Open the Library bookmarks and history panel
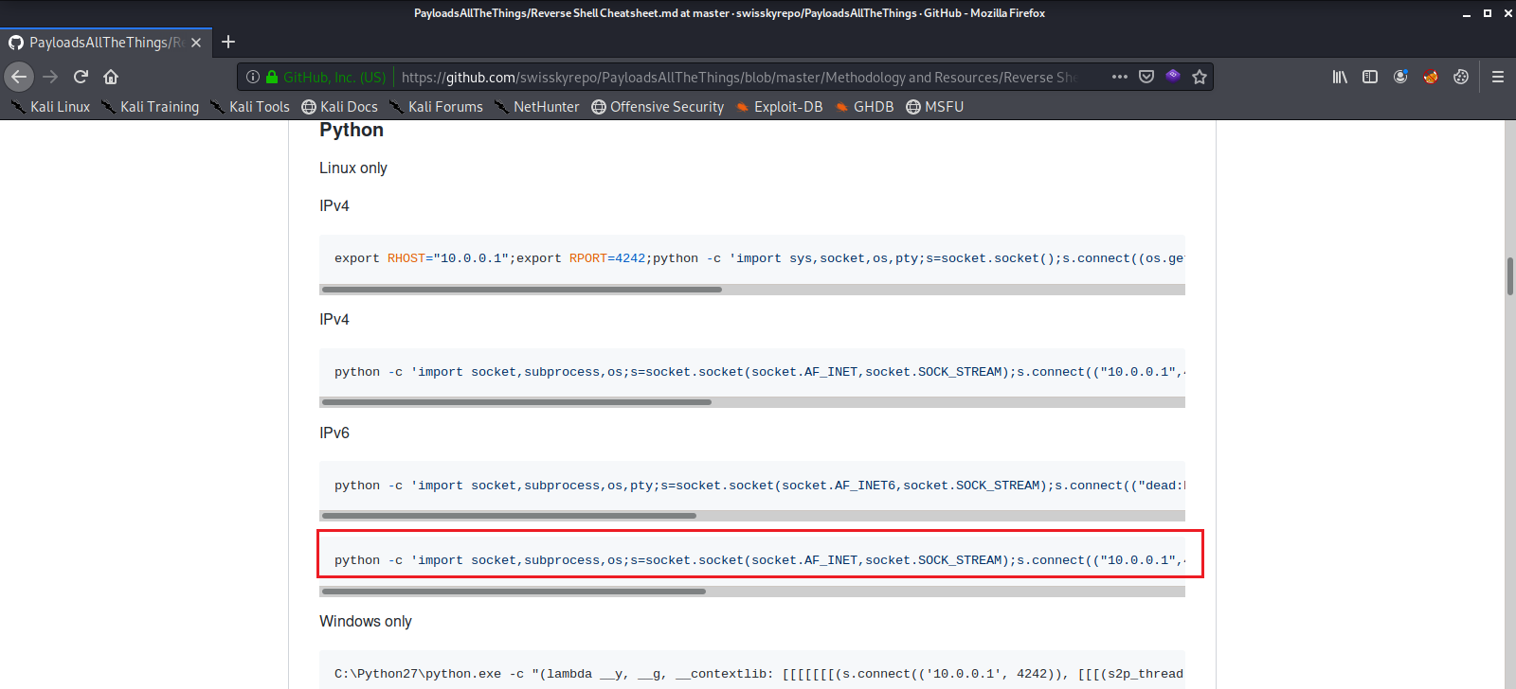1516x689 pixels. coord(1340,77)
